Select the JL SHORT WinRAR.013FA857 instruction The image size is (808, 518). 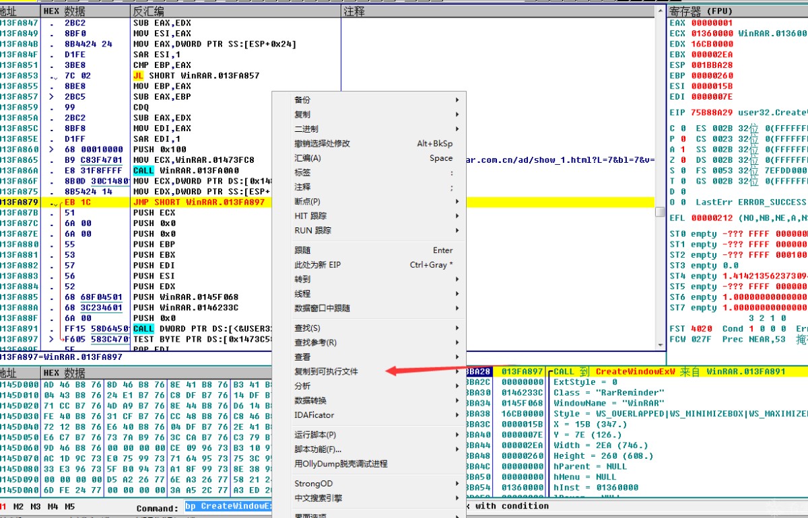[x=196, y=75]
